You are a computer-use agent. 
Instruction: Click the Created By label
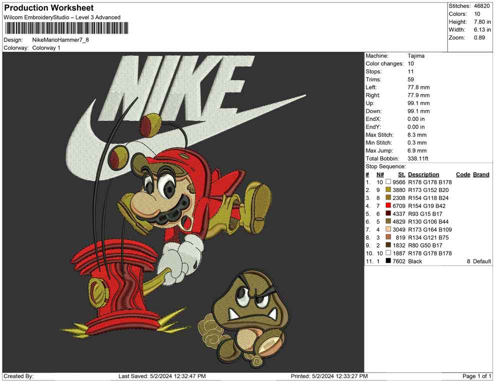point(18,376)
